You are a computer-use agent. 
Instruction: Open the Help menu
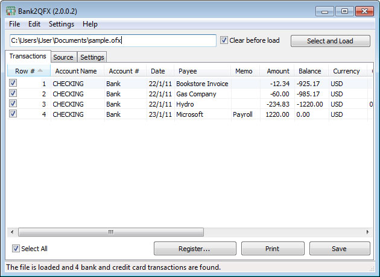(x=90, y=24)
